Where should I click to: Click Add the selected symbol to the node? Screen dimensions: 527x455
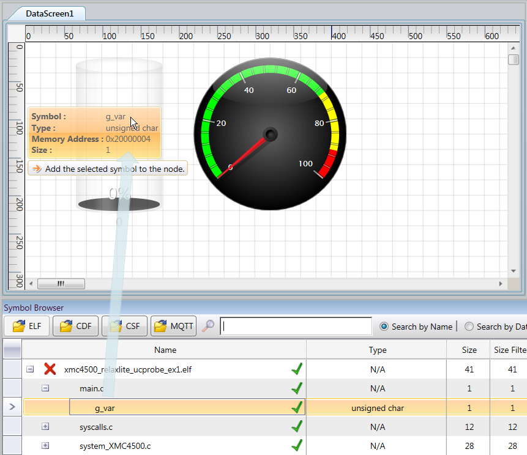(115, 169)
